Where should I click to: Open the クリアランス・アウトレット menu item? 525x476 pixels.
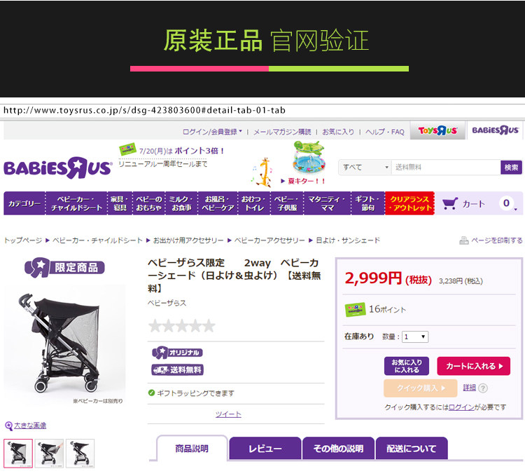[409, 203]
